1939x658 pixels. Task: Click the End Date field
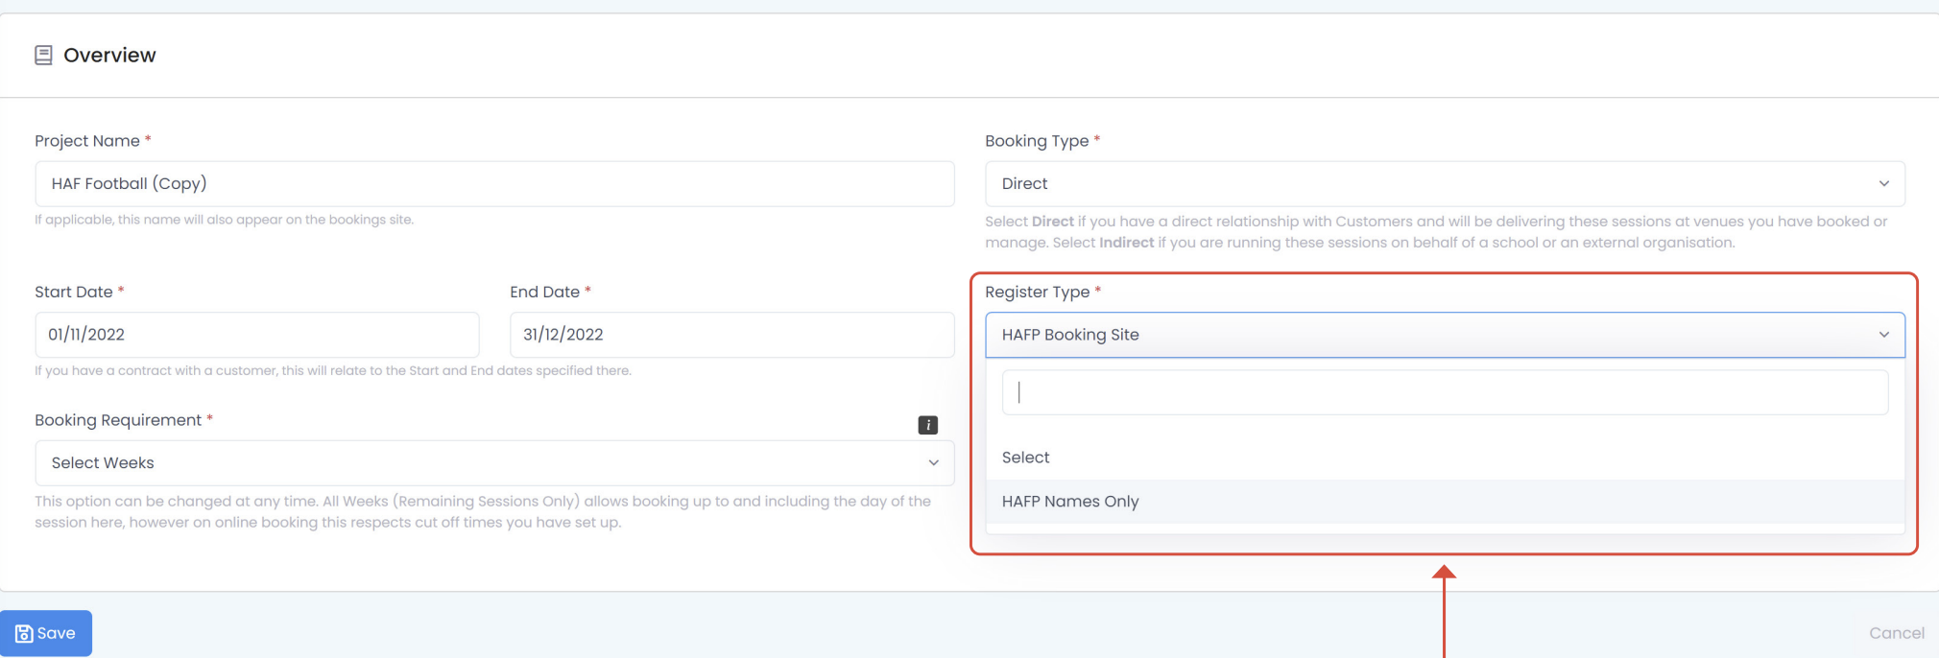coord(731,335)
